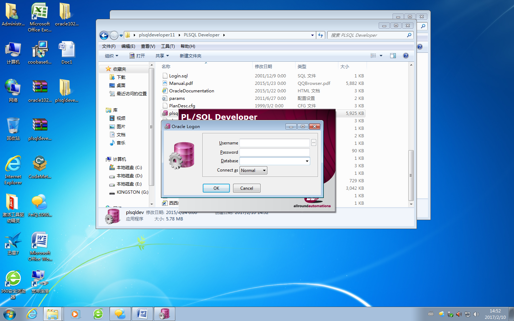This screenshot has width=514, height=321.
Task: Open the 激活工具驱动精灵 desktop icon
Action: (x=13, y=208)
